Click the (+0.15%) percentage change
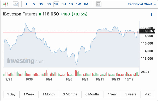Screen dimensions: 158x101 80,14
